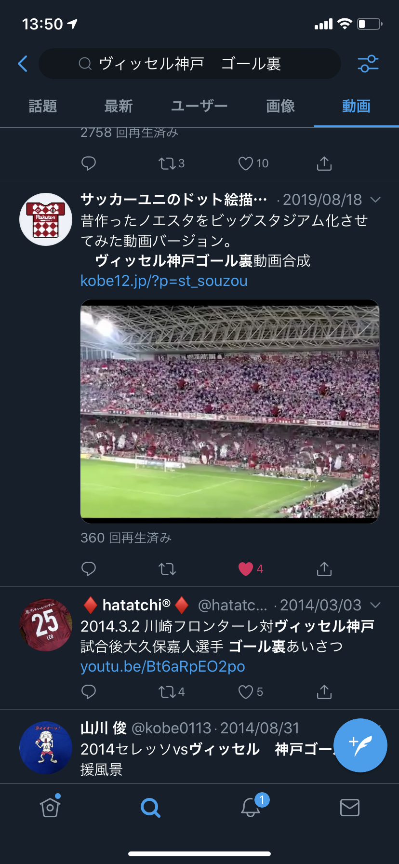
Task: Switch to the 最新 tab
Action: coord(119,106)
